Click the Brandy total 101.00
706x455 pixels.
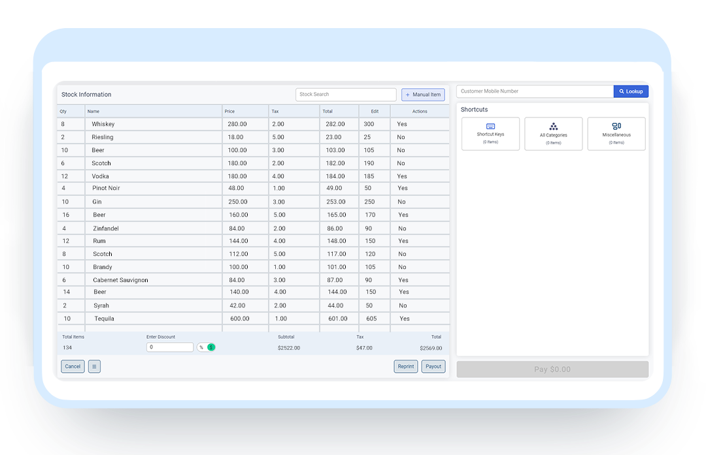(337, 267)
